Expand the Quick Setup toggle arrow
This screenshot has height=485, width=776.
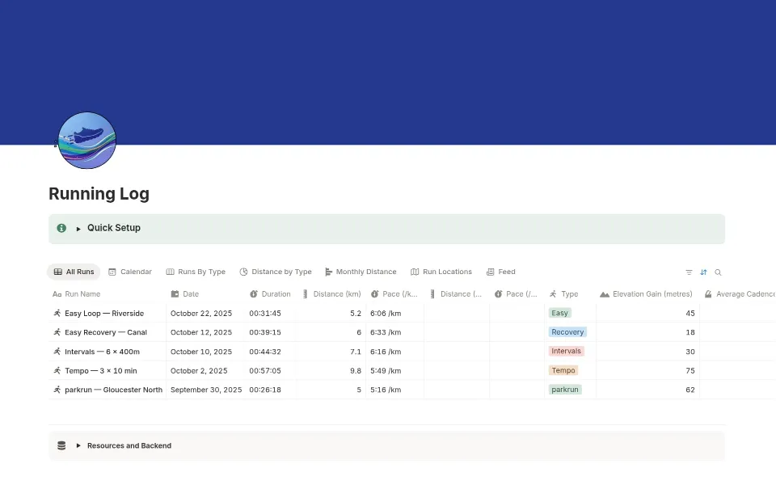78,229
